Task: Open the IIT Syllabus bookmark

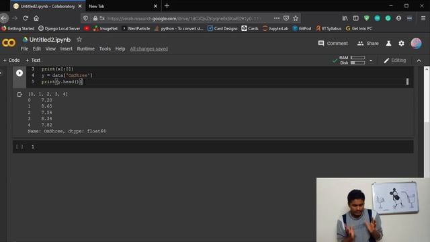Action: pyautogui.click(x=329, y=28)
